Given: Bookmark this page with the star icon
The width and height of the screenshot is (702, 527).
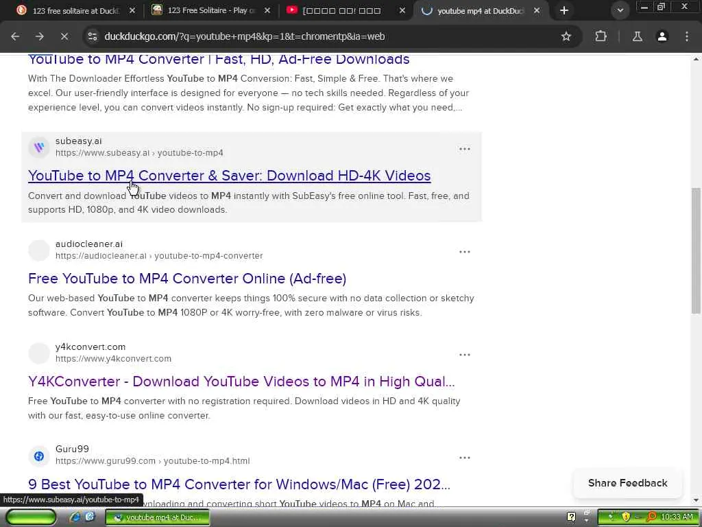Looking at the screenshot, I should coord(566,36).
